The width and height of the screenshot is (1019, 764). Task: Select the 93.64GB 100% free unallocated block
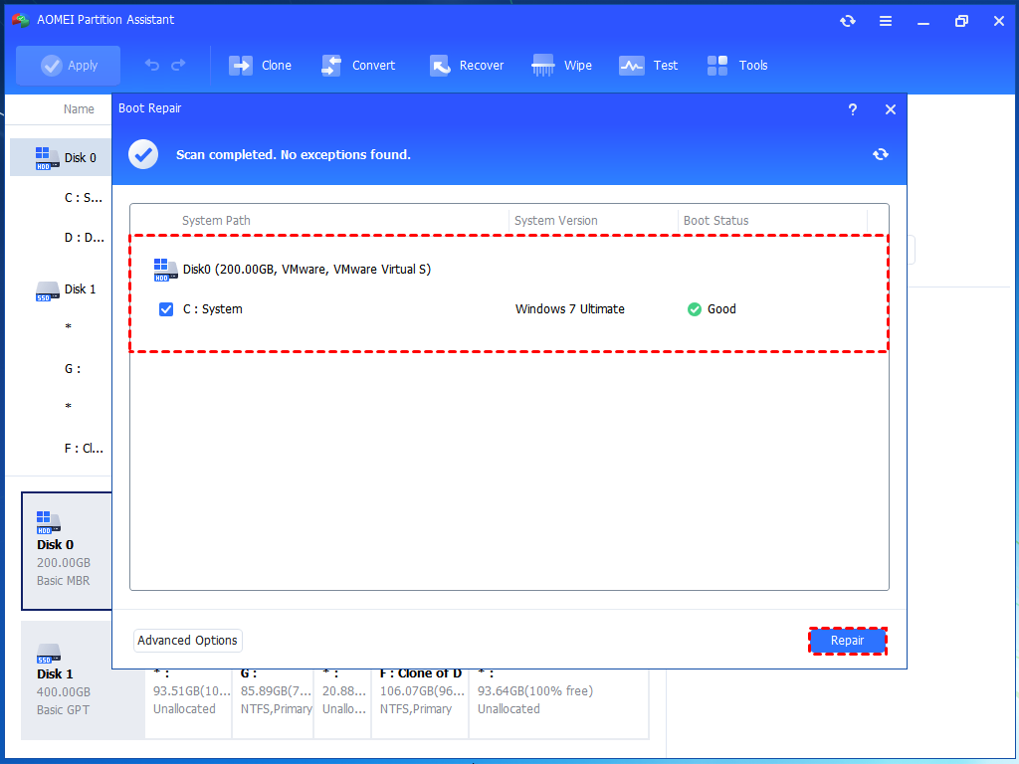click(559, 704)
